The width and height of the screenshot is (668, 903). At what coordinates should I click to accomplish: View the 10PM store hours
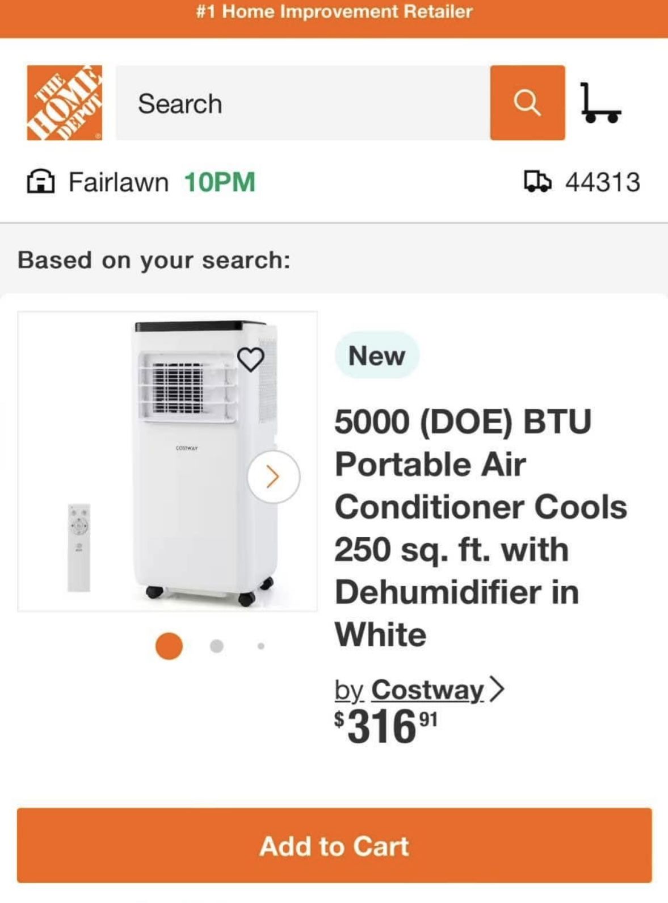tap(220, 182)
